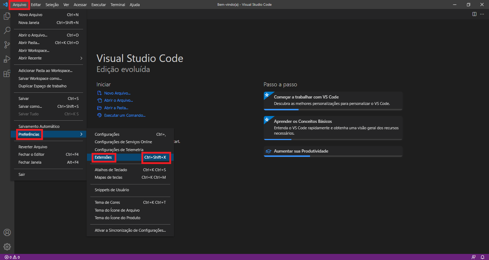
Task: Open the Seleção menu
Action: point(52,5)
